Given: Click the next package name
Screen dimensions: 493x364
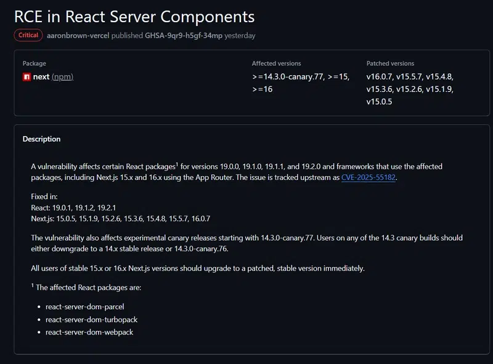Looking at the screenshot, I should click(41, 77).
